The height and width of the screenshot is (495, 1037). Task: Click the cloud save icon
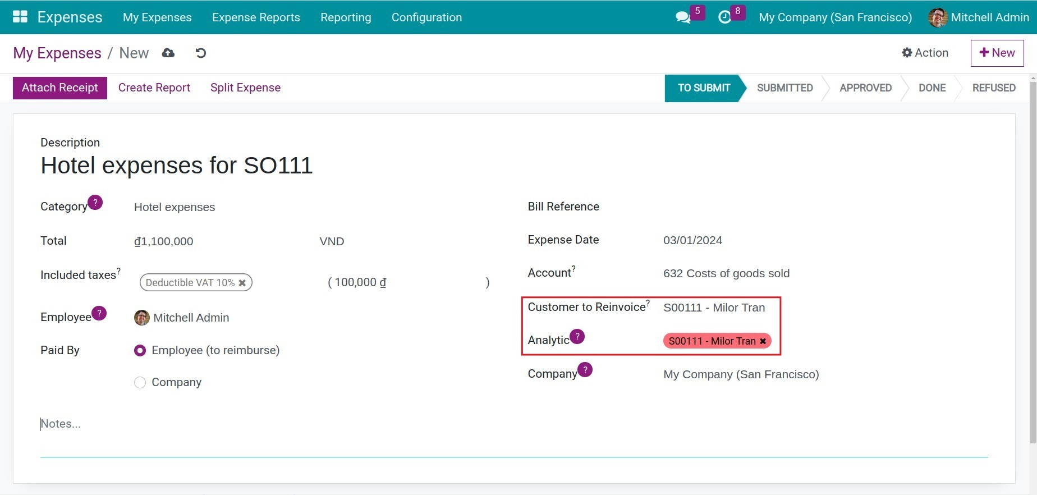(168, 53)
